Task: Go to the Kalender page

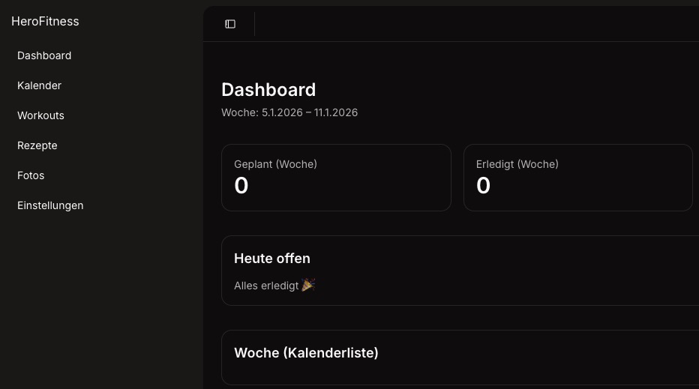Action: click(39, 85)
